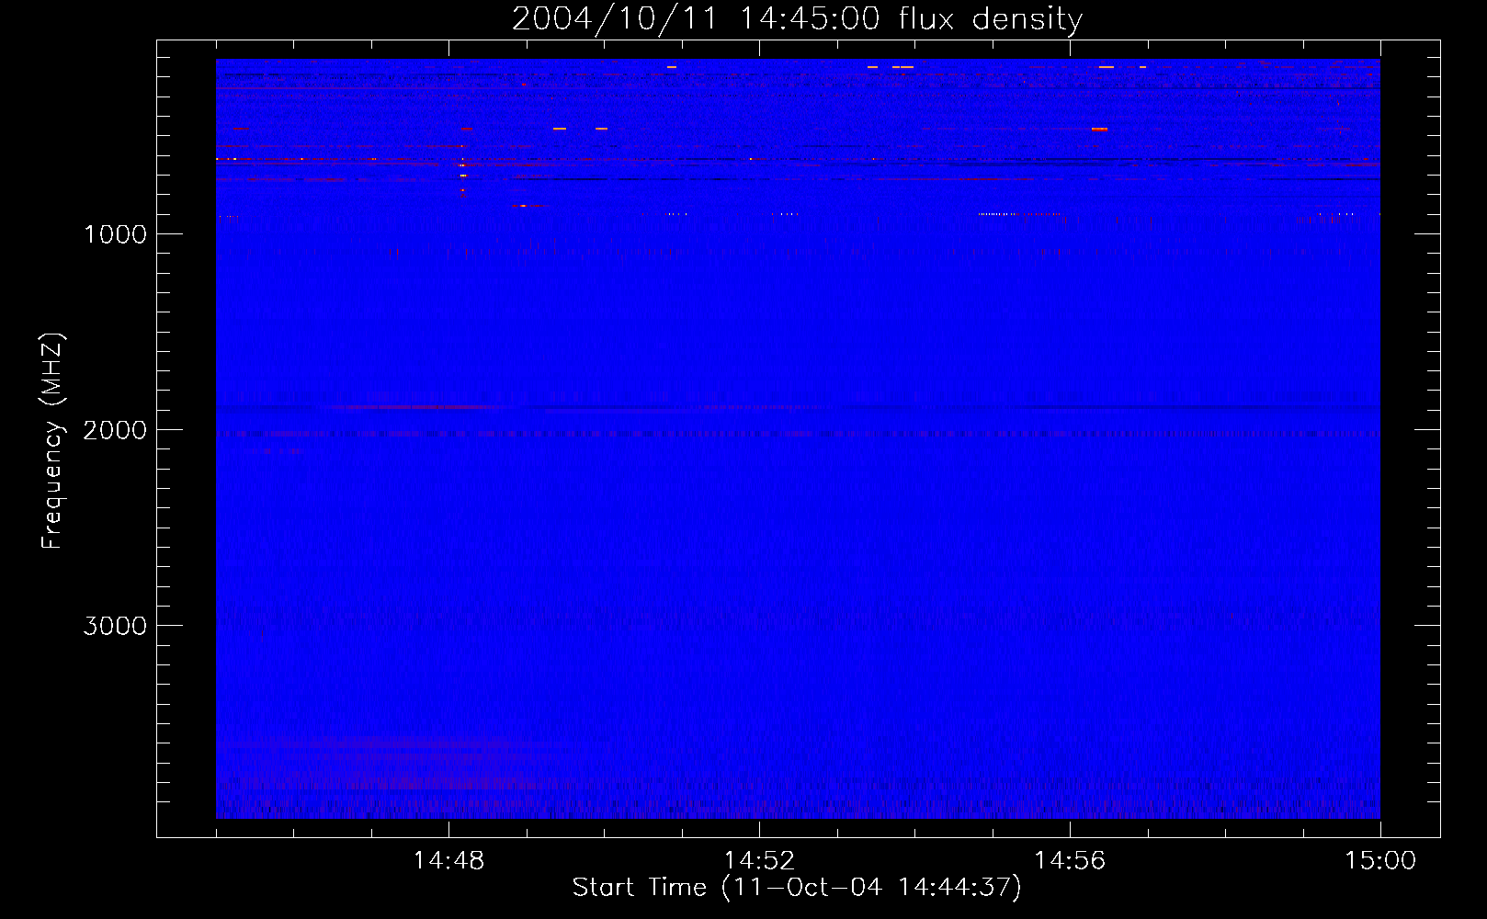
Task: Click the 2000 frequency tick label
Action: coord(115,430)
